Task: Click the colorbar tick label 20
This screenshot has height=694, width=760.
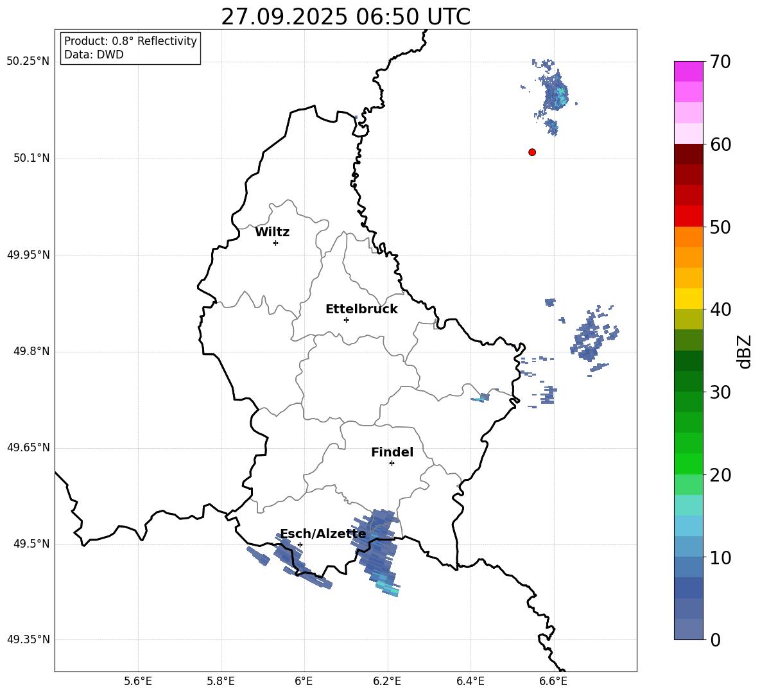Action: click(720, 475)
